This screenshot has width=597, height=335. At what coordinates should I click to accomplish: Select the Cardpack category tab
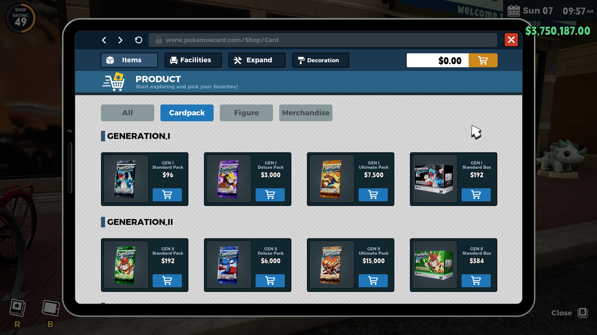coord(187,113)
